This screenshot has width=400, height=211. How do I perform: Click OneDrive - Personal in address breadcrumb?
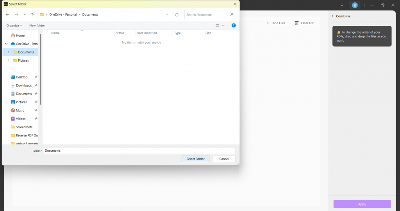tap(63, 14)
